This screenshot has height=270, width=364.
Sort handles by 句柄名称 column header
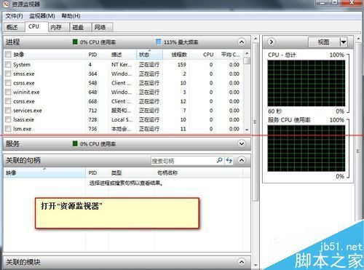coord(199,173)
